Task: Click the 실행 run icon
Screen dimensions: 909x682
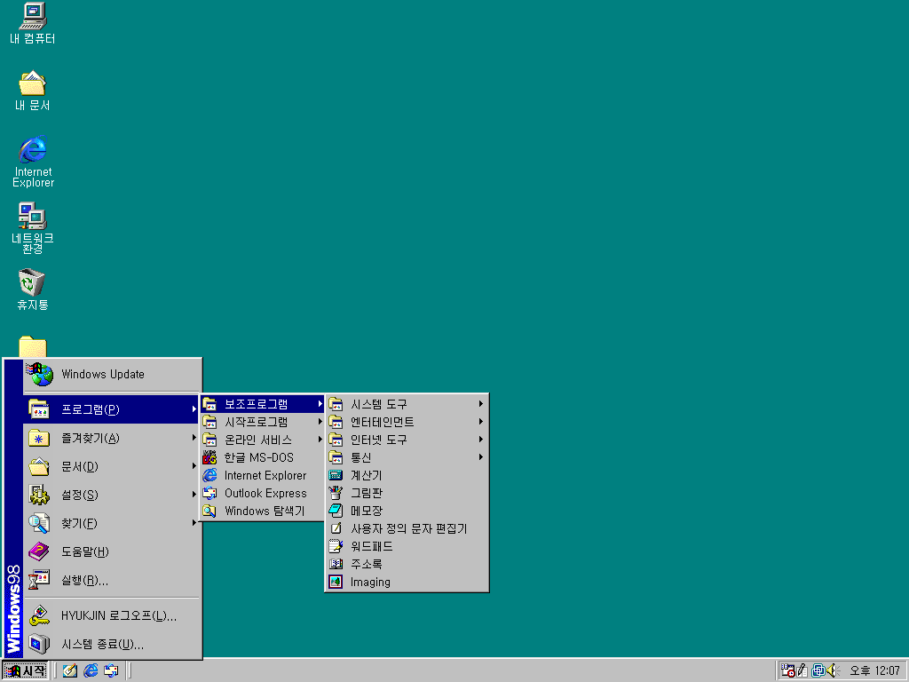Action: coord(39,580)
